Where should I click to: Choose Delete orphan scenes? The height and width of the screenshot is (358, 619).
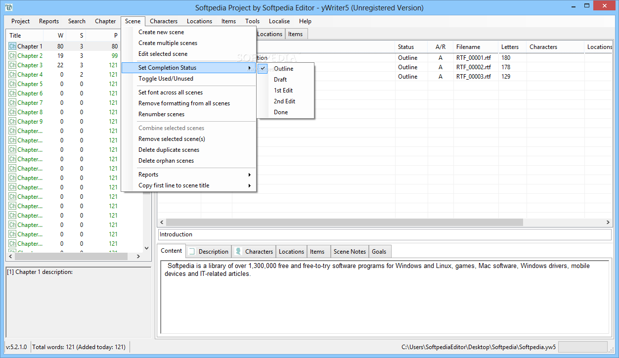189,161
